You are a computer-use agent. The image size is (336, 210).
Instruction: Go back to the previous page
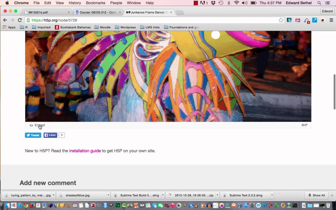click(x=5, y=20)
